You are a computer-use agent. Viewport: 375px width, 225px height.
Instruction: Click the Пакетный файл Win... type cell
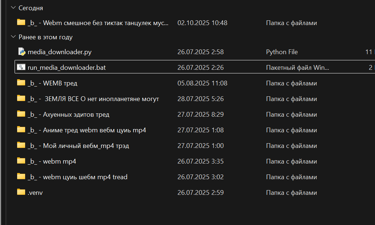[x=297, y=68]
